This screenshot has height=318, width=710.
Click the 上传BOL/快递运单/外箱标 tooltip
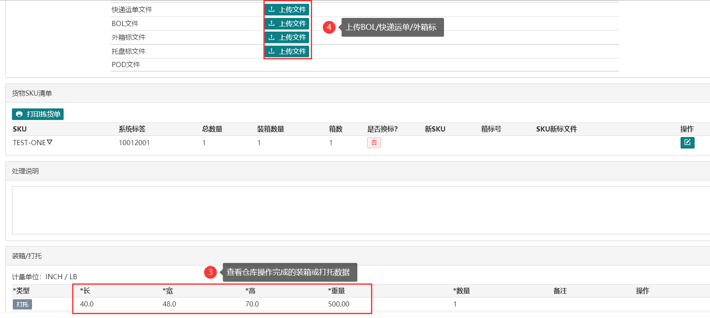coord(392,27)
